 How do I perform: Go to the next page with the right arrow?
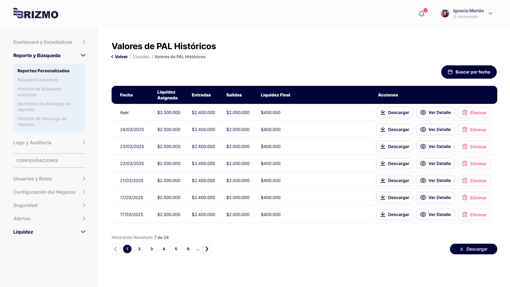tap(207, 249)
